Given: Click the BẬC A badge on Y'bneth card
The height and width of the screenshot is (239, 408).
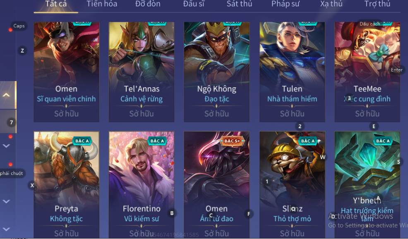Looking at the screenshot, I should click(383, 141).
